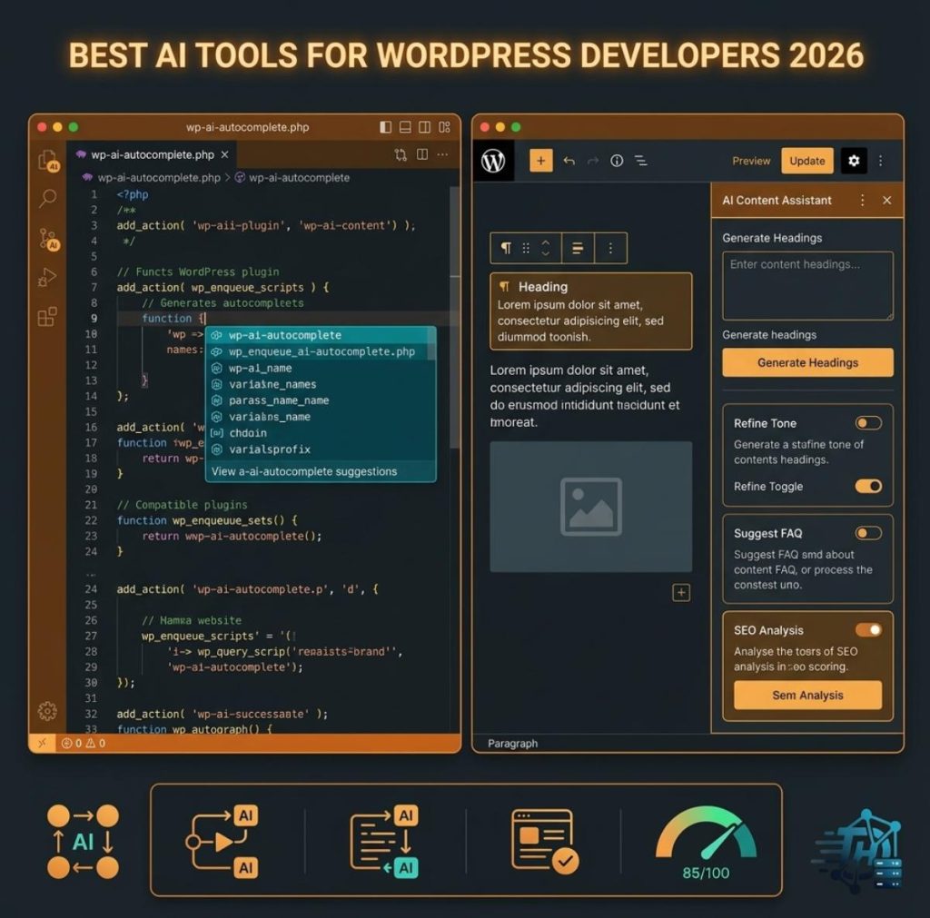Screen dimensions: 930x918
Task: Split the editor using the split icon
Action: [422, 154]
